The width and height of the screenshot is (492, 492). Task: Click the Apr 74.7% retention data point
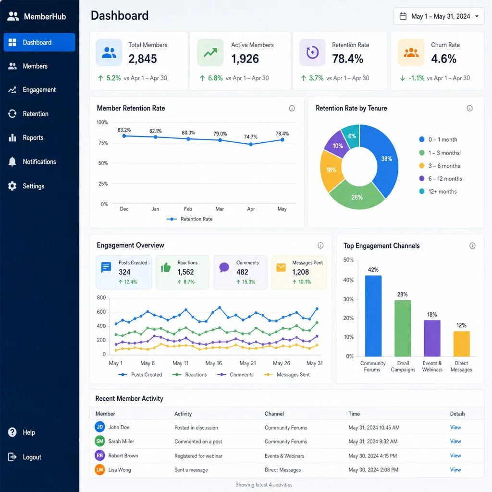click(251, 144)
